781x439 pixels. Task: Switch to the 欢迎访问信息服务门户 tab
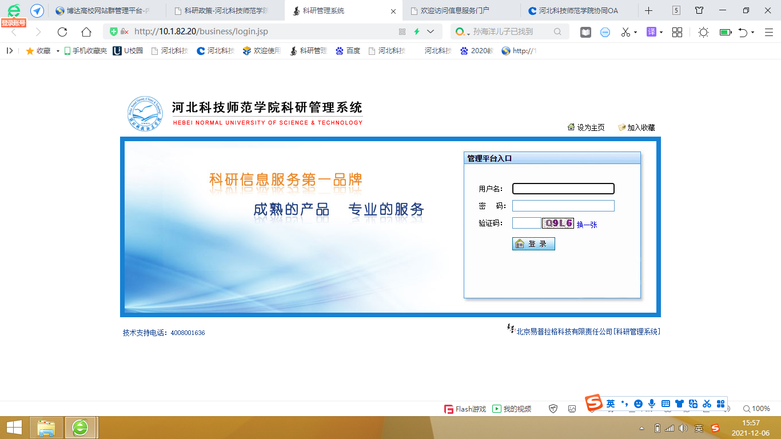[455, 11]
